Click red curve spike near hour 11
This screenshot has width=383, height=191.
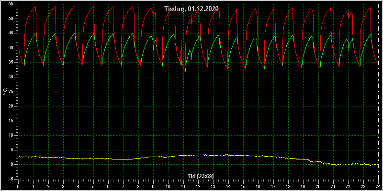[x=181, y=39]
